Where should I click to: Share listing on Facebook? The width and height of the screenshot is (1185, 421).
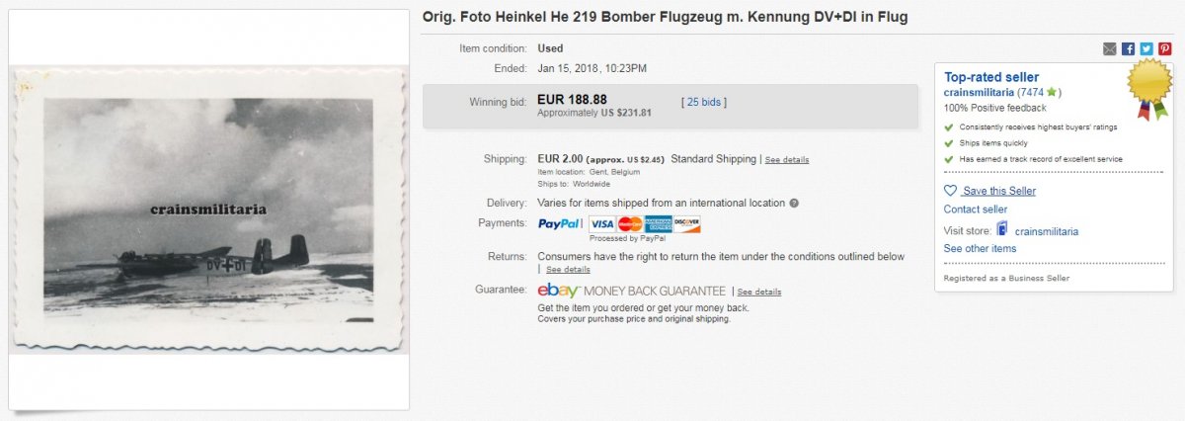click(x=1129, y=48)
